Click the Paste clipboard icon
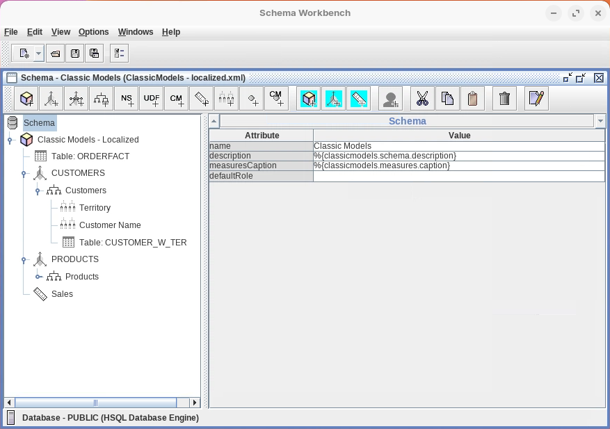Viewport: 610px width, 429px height. [472, 99]
